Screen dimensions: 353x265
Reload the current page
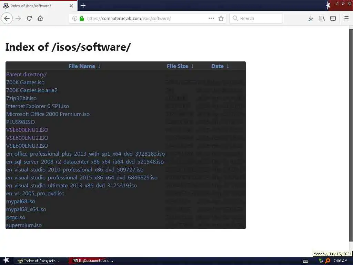30,18
